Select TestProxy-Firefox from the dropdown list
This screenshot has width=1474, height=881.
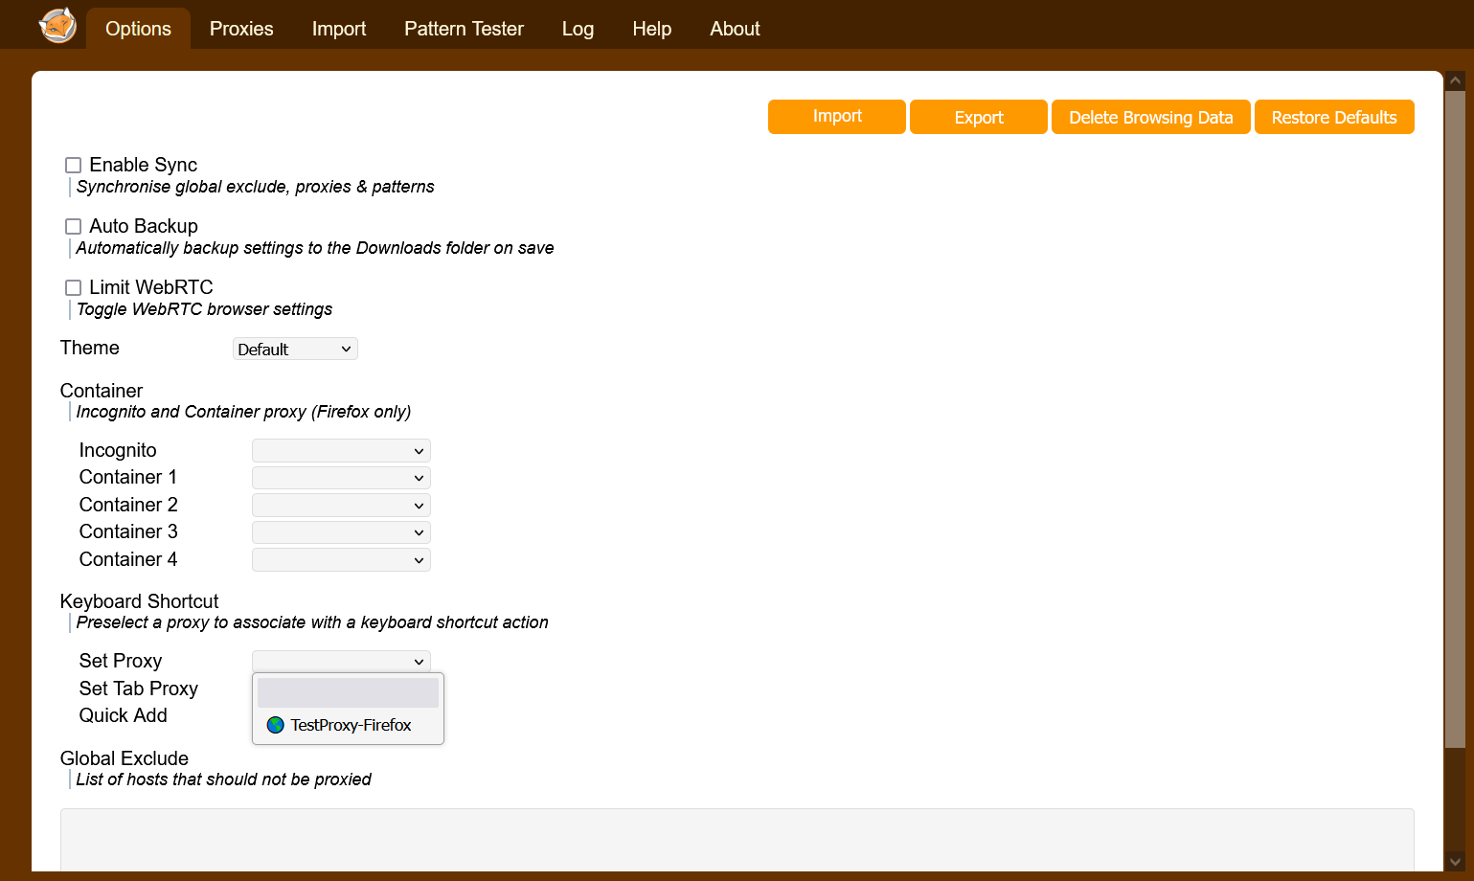[349, 725]
